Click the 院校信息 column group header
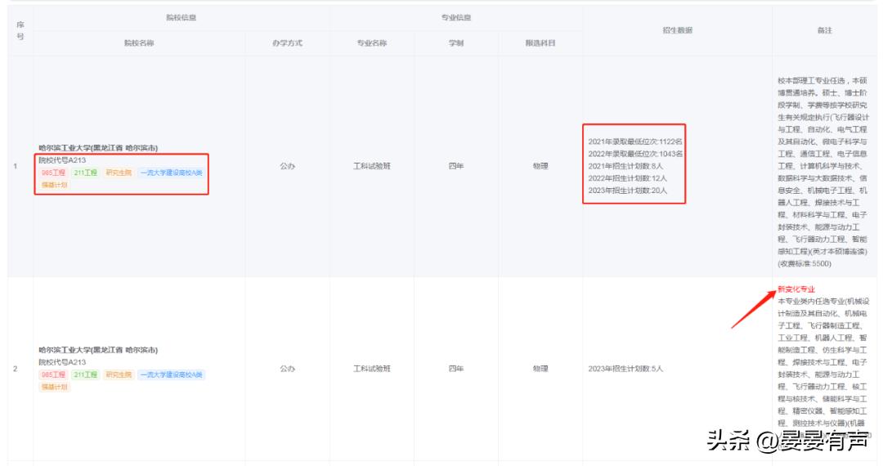Viewport: 883px width, 466px height. pyautogui.click(x=182, y=17)
